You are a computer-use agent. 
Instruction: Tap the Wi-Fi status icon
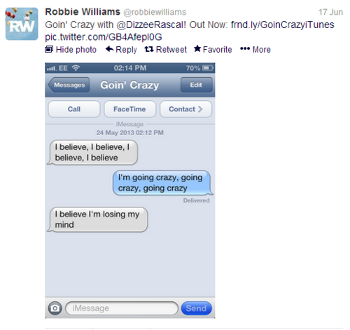(76, 68)
